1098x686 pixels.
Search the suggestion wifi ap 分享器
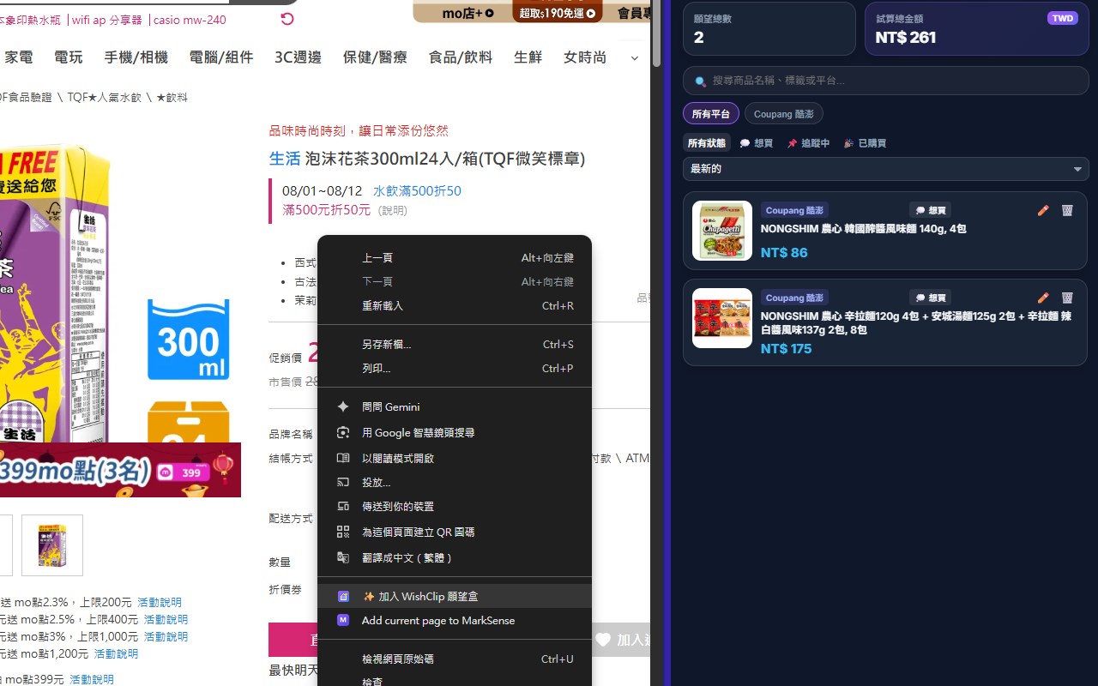pyautogui.click(x=107, y=20)
